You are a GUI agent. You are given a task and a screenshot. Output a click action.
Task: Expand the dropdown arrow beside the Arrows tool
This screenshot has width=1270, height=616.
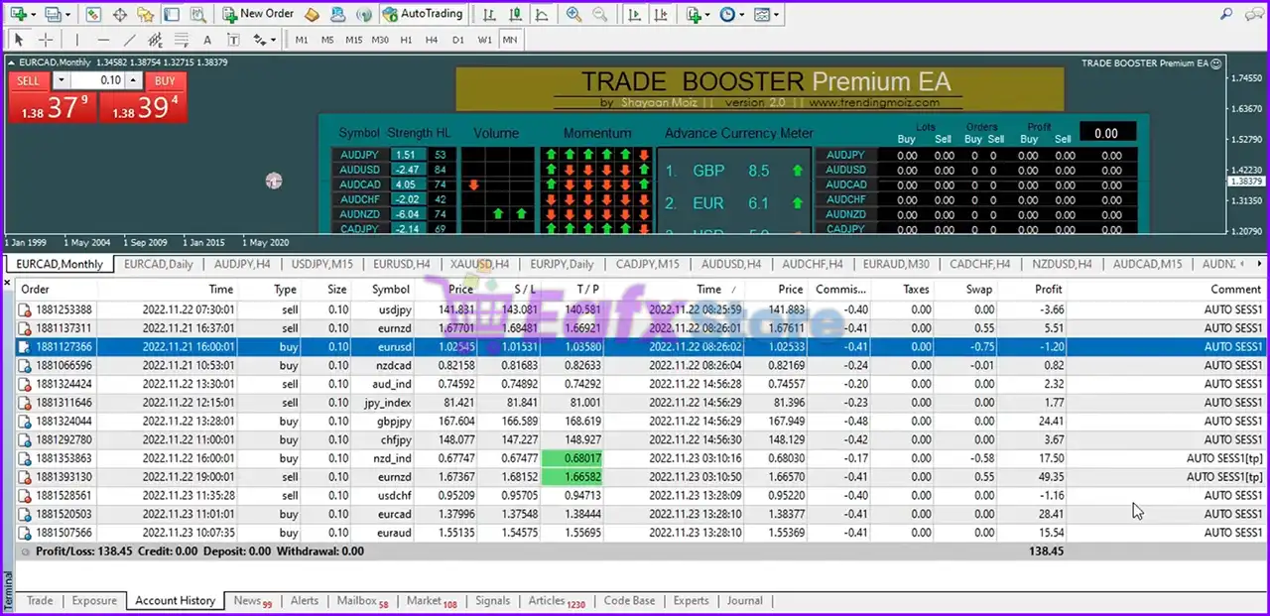pos(274,40)
